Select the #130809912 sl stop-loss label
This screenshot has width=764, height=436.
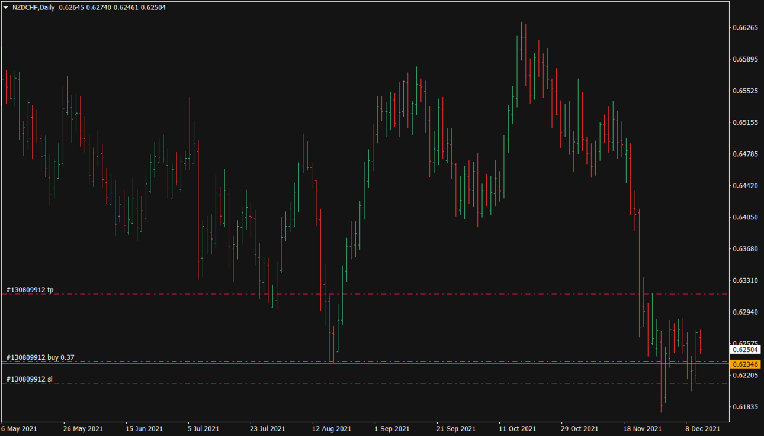[x=30, y=379]
